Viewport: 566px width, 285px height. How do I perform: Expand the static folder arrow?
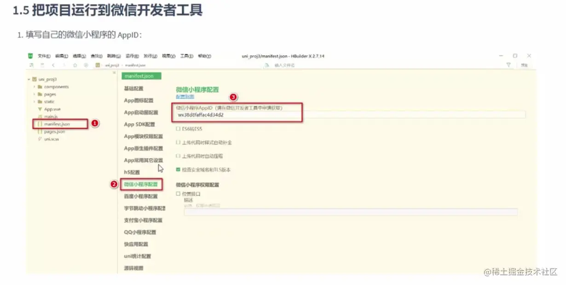click(34, 102)
